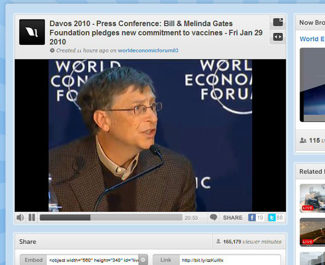Screen dimensions: 325x265
Task: Open worldeconomicforum03 channel link
Action: [x=148, y=51]
